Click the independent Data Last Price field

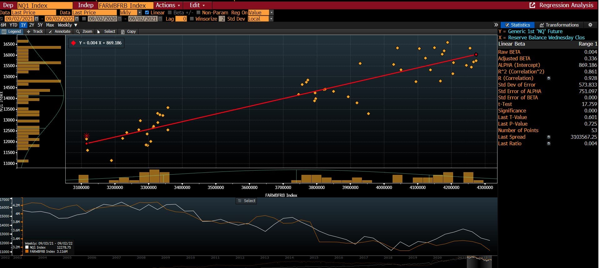94,12
